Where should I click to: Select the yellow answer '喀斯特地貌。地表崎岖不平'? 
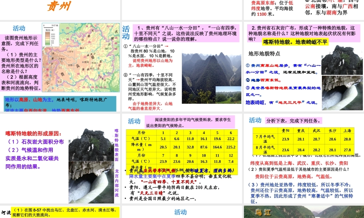(295, 42)
